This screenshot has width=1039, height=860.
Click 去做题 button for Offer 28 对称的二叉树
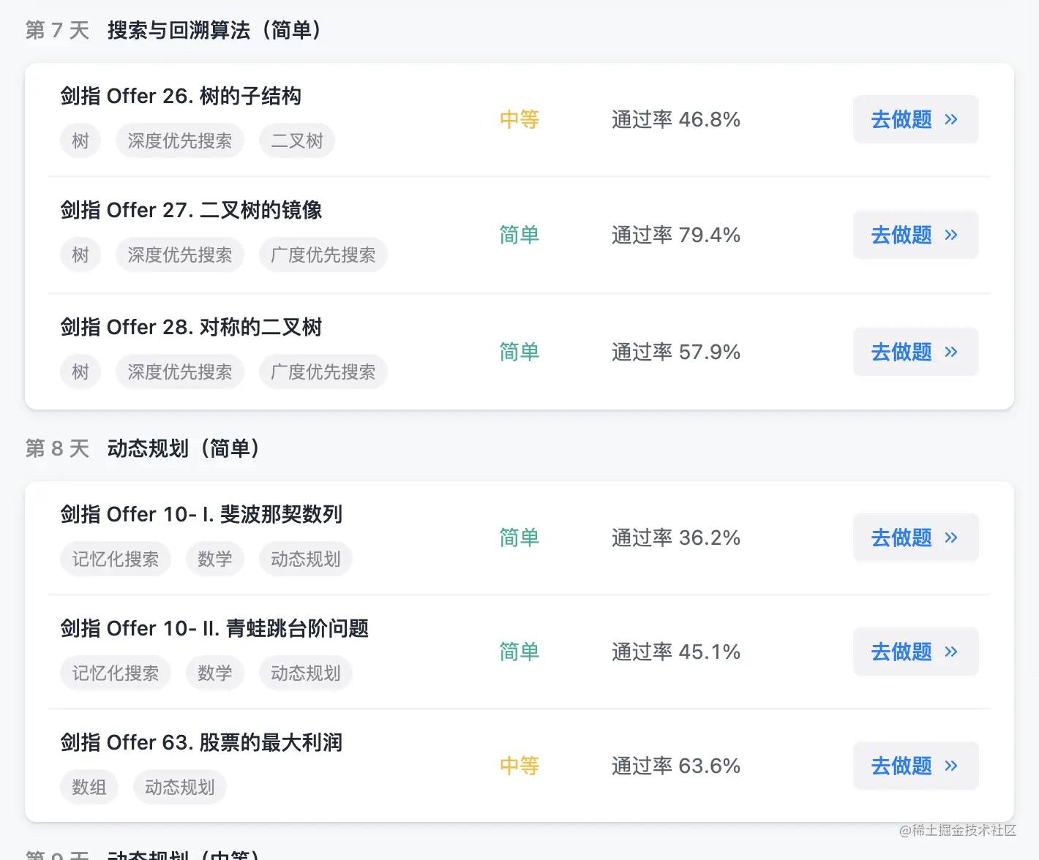coord(915,352)
